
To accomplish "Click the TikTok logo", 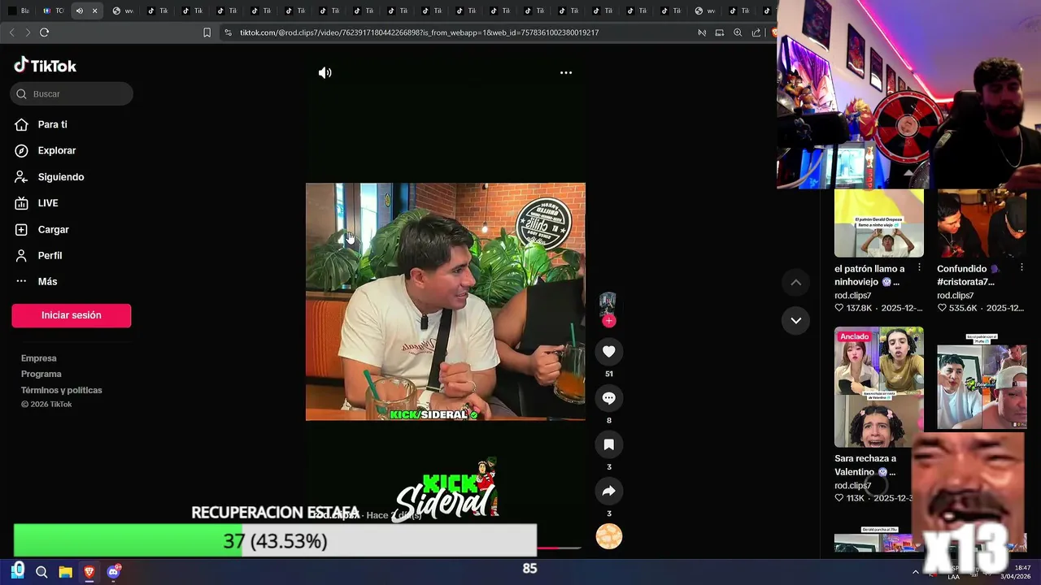I will tap(46, 66).
